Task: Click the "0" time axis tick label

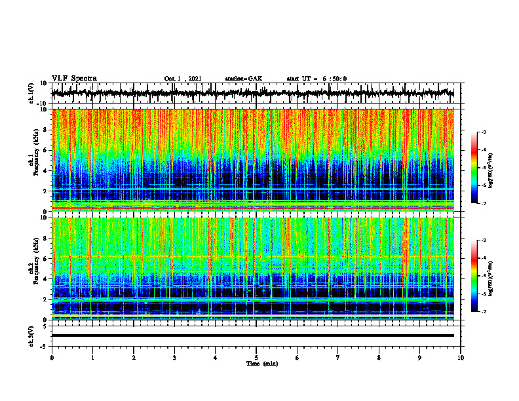Action: [x=52, y=358]
